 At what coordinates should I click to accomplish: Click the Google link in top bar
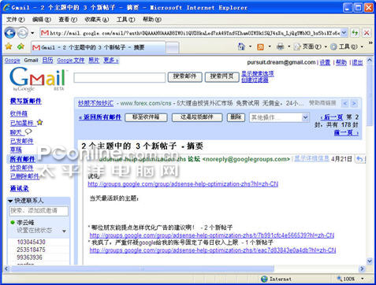[x=12, y=61]
